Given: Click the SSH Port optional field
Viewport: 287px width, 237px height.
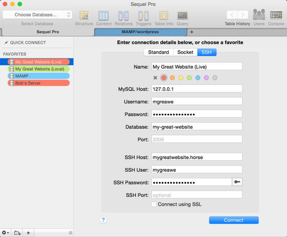Looking at the screenshot, I should (x=197, y=195).
